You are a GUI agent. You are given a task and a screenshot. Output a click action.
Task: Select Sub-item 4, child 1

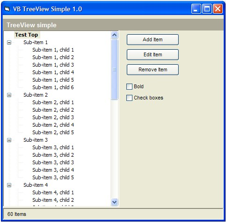click(x=53, y=192)
